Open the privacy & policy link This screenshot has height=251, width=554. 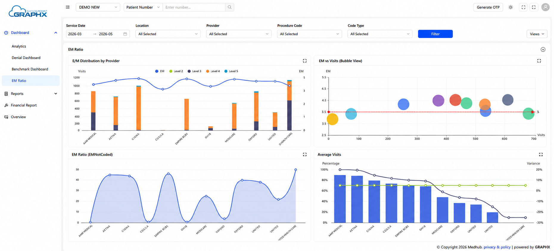[497, 247]
